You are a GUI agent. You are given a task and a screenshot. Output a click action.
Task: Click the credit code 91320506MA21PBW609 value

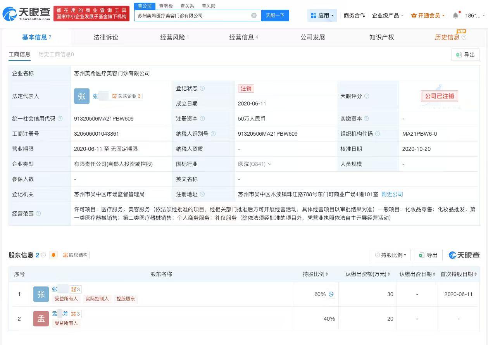coord(103,119)
